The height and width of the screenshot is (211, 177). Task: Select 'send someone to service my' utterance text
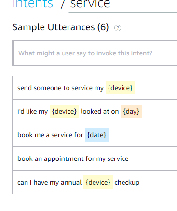60,88
